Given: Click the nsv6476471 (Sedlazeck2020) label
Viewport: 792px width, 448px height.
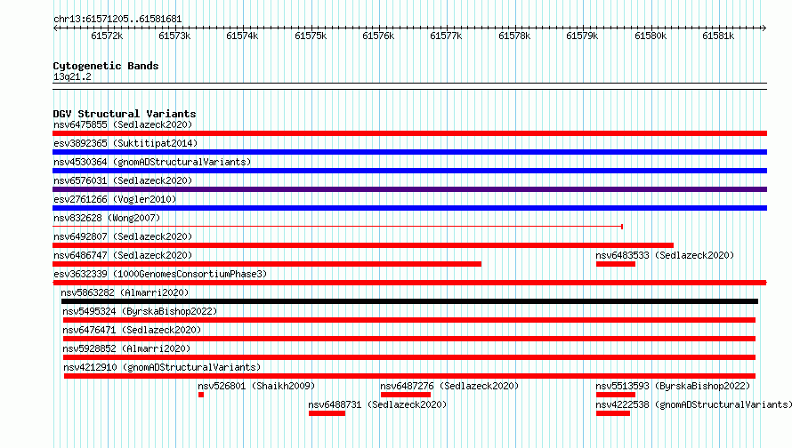Looking at the screenshot, I should tap(132, 330).
